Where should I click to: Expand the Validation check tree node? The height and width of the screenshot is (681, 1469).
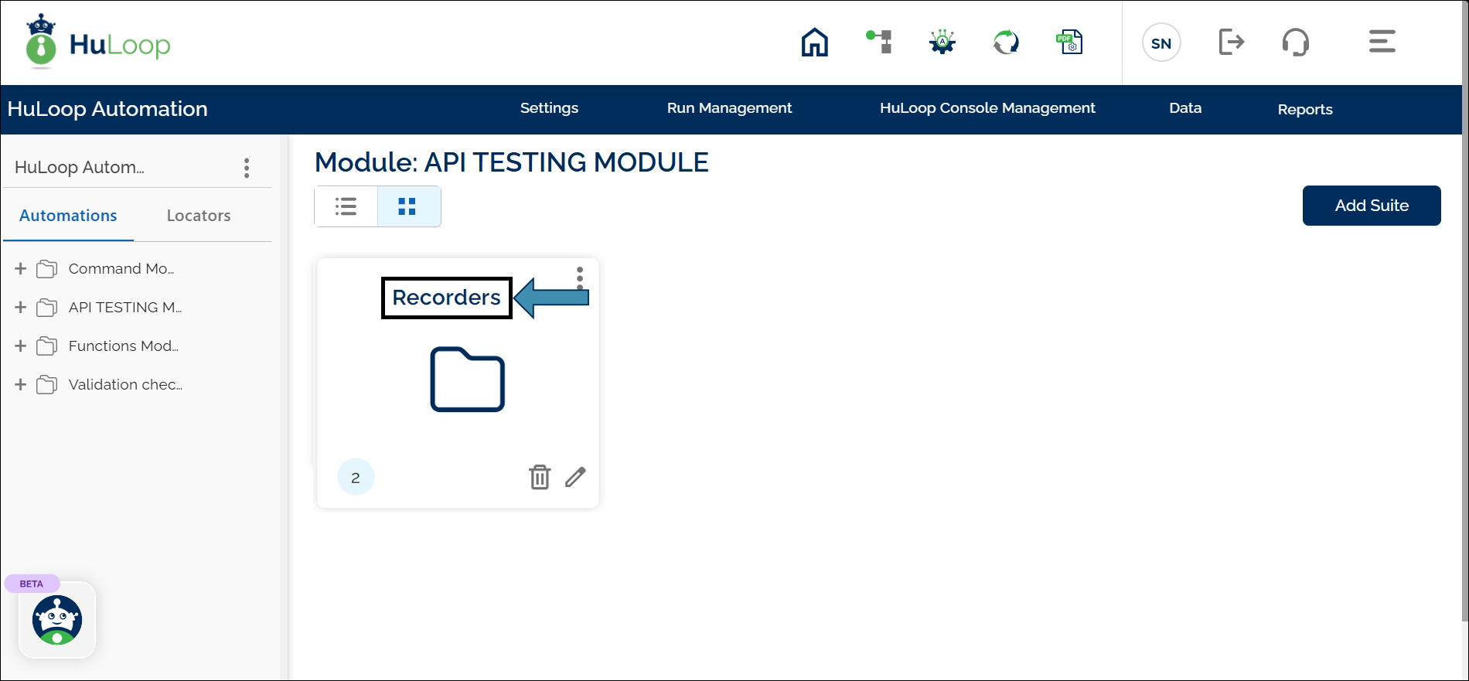tap(21, 384)
